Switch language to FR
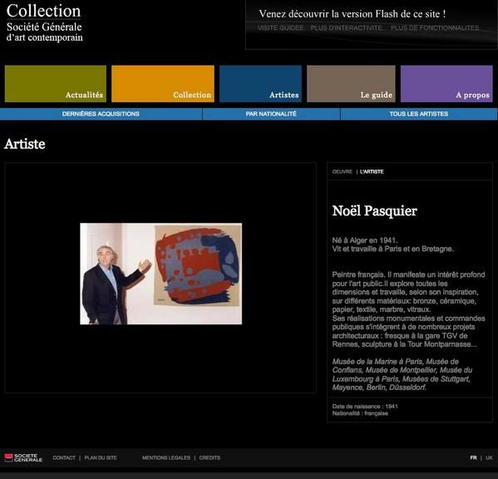 (473, 457)
